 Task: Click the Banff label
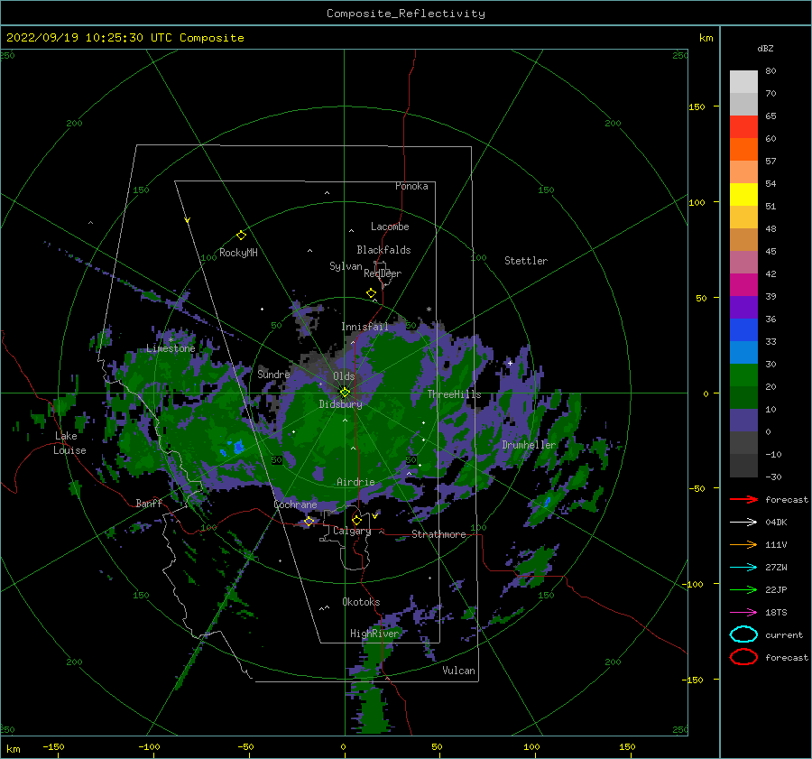tap(149, 504)
